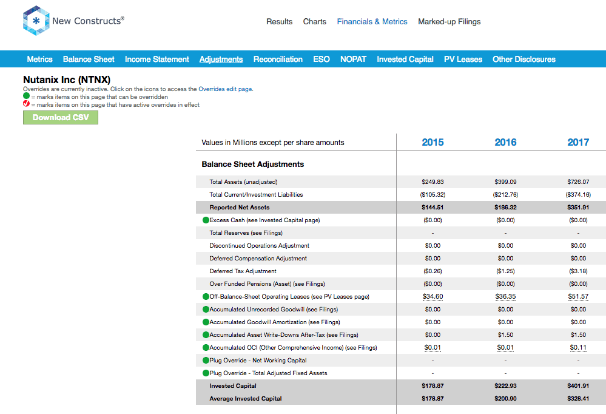606x414 pixels.
Task: Click Total Current/Investment Liabilities row label
Action: pos(256,195)
